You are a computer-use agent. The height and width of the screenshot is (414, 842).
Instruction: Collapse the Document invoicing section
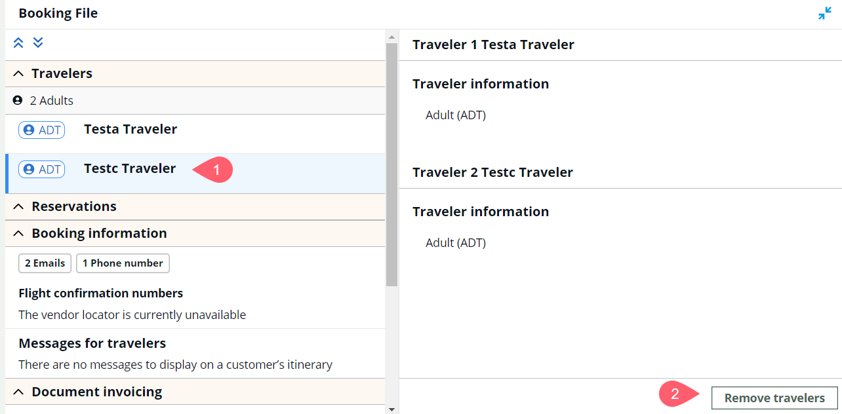coord(18,392)
